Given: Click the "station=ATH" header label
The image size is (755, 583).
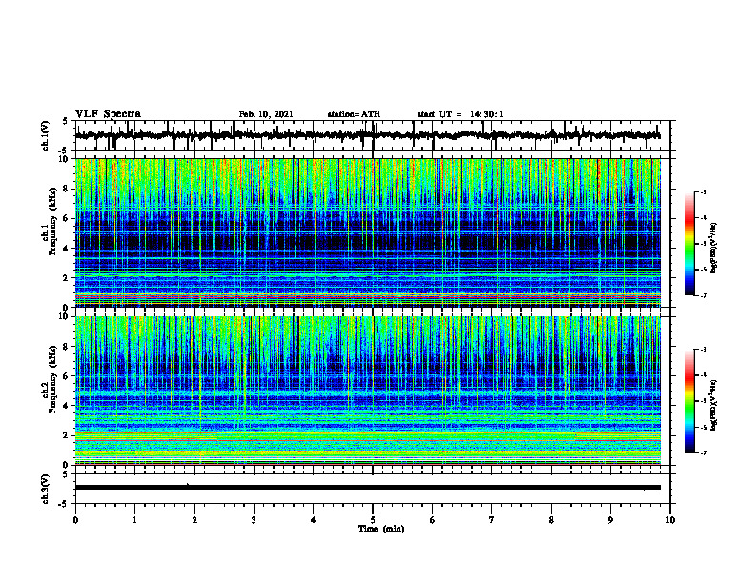Looking at the screenshot, I should pyautogui.click(x=354, y=114).
